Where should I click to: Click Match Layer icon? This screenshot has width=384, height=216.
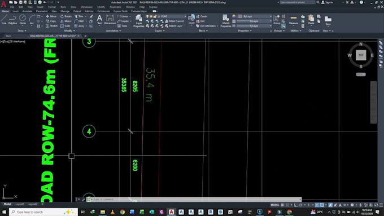pyautogui.click(x=173, y=26)
